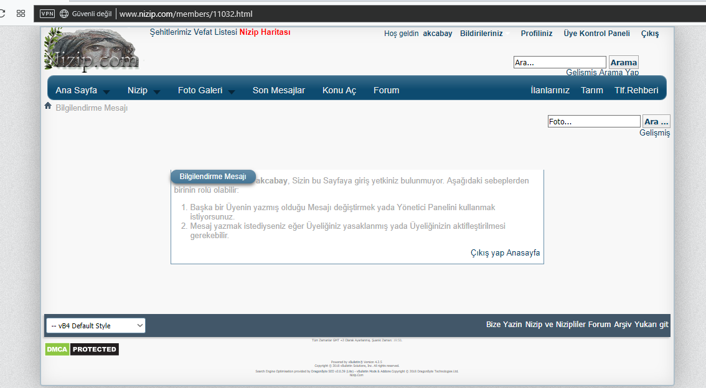Open the Bildirileriniz notifications menu

(481, 34)
